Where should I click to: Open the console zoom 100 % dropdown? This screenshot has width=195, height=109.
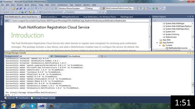[x=12, y=95]
